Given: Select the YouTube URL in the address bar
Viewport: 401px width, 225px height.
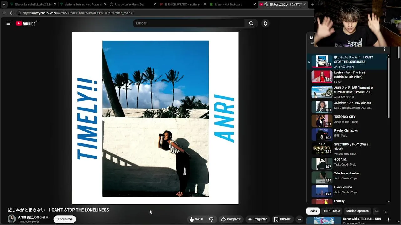Looking at the screenshot, I should pos(78,13).
